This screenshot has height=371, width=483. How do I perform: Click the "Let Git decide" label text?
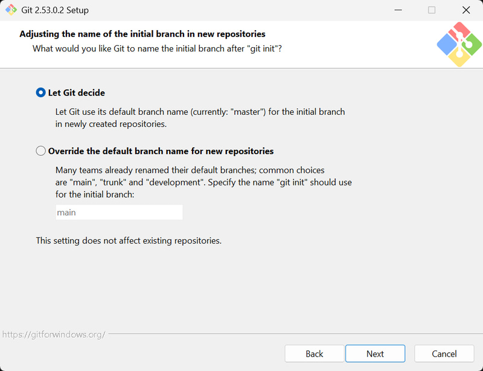76,93
